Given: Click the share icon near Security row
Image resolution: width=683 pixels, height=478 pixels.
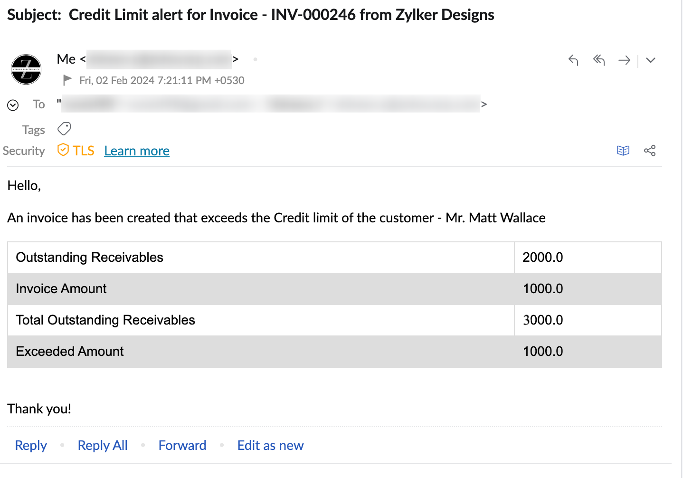Looking at the screenshot, I should tap(650, 151).
